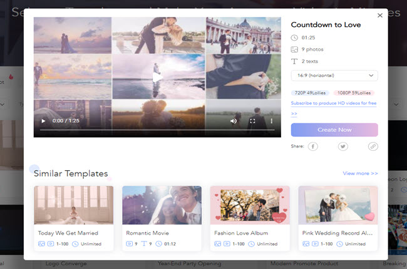The image size is (407, 269).
Task: Click View more similar templates link
Action: tap(360, 173)
